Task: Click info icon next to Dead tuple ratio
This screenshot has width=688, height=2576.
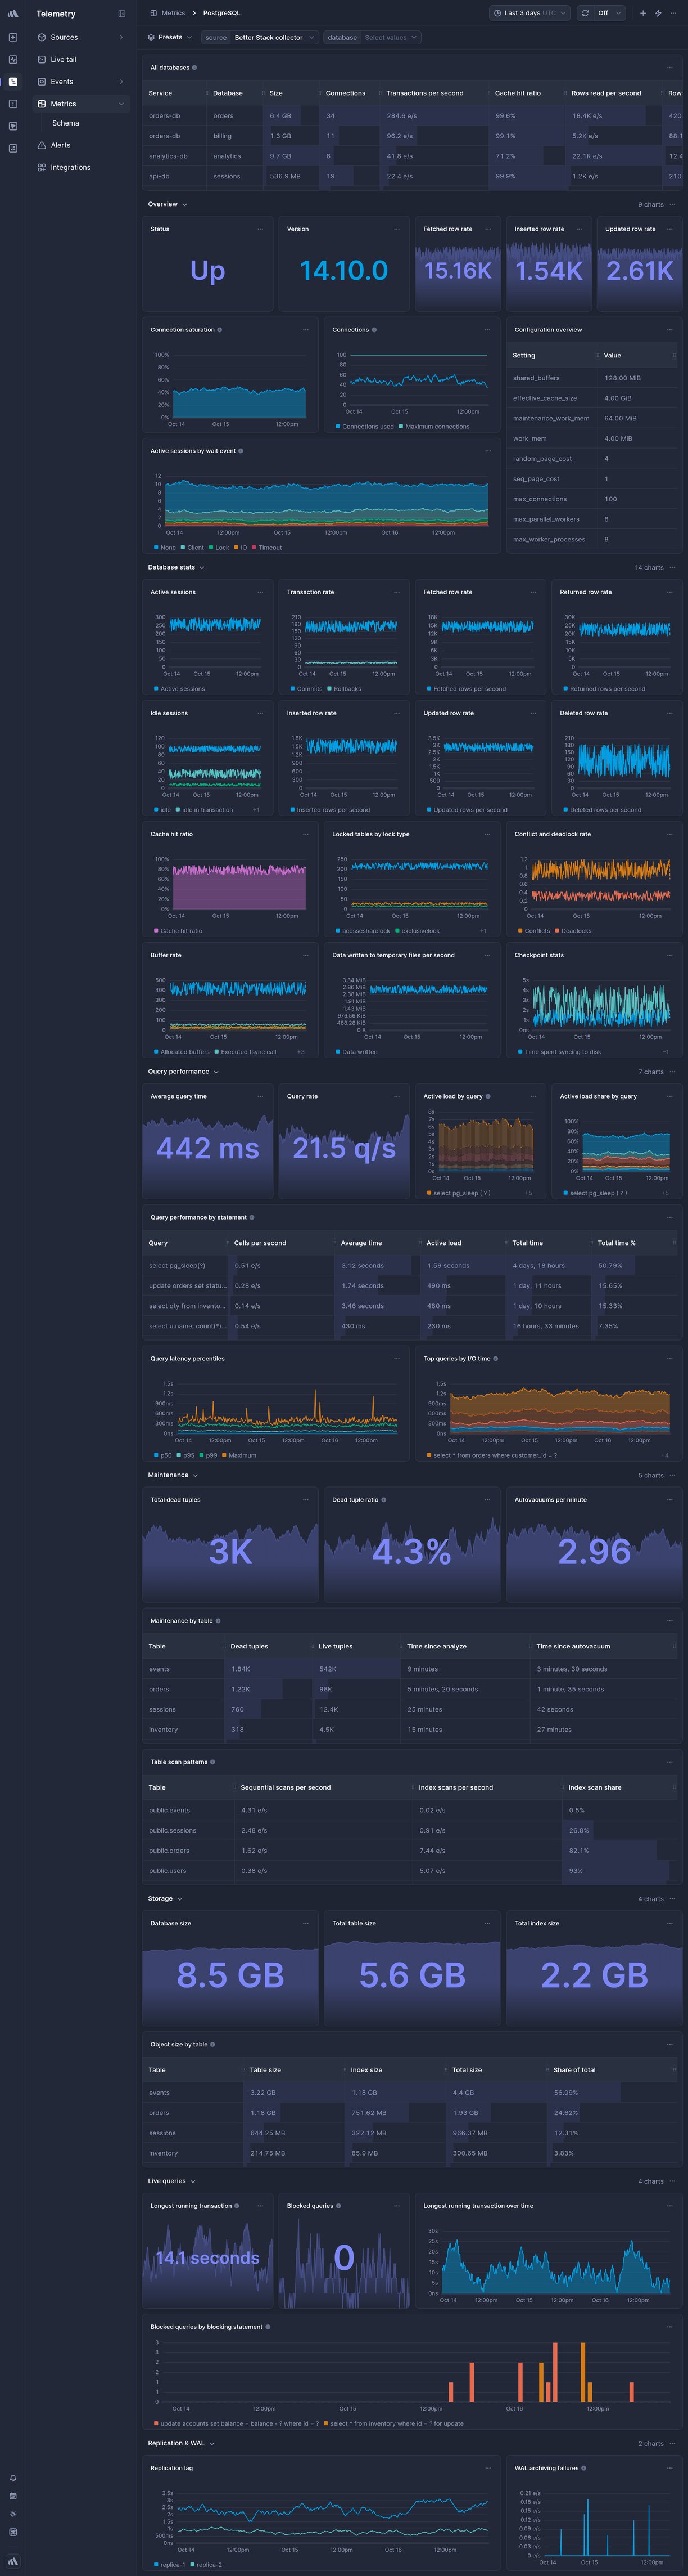Action: click(x=383, y=1500)
